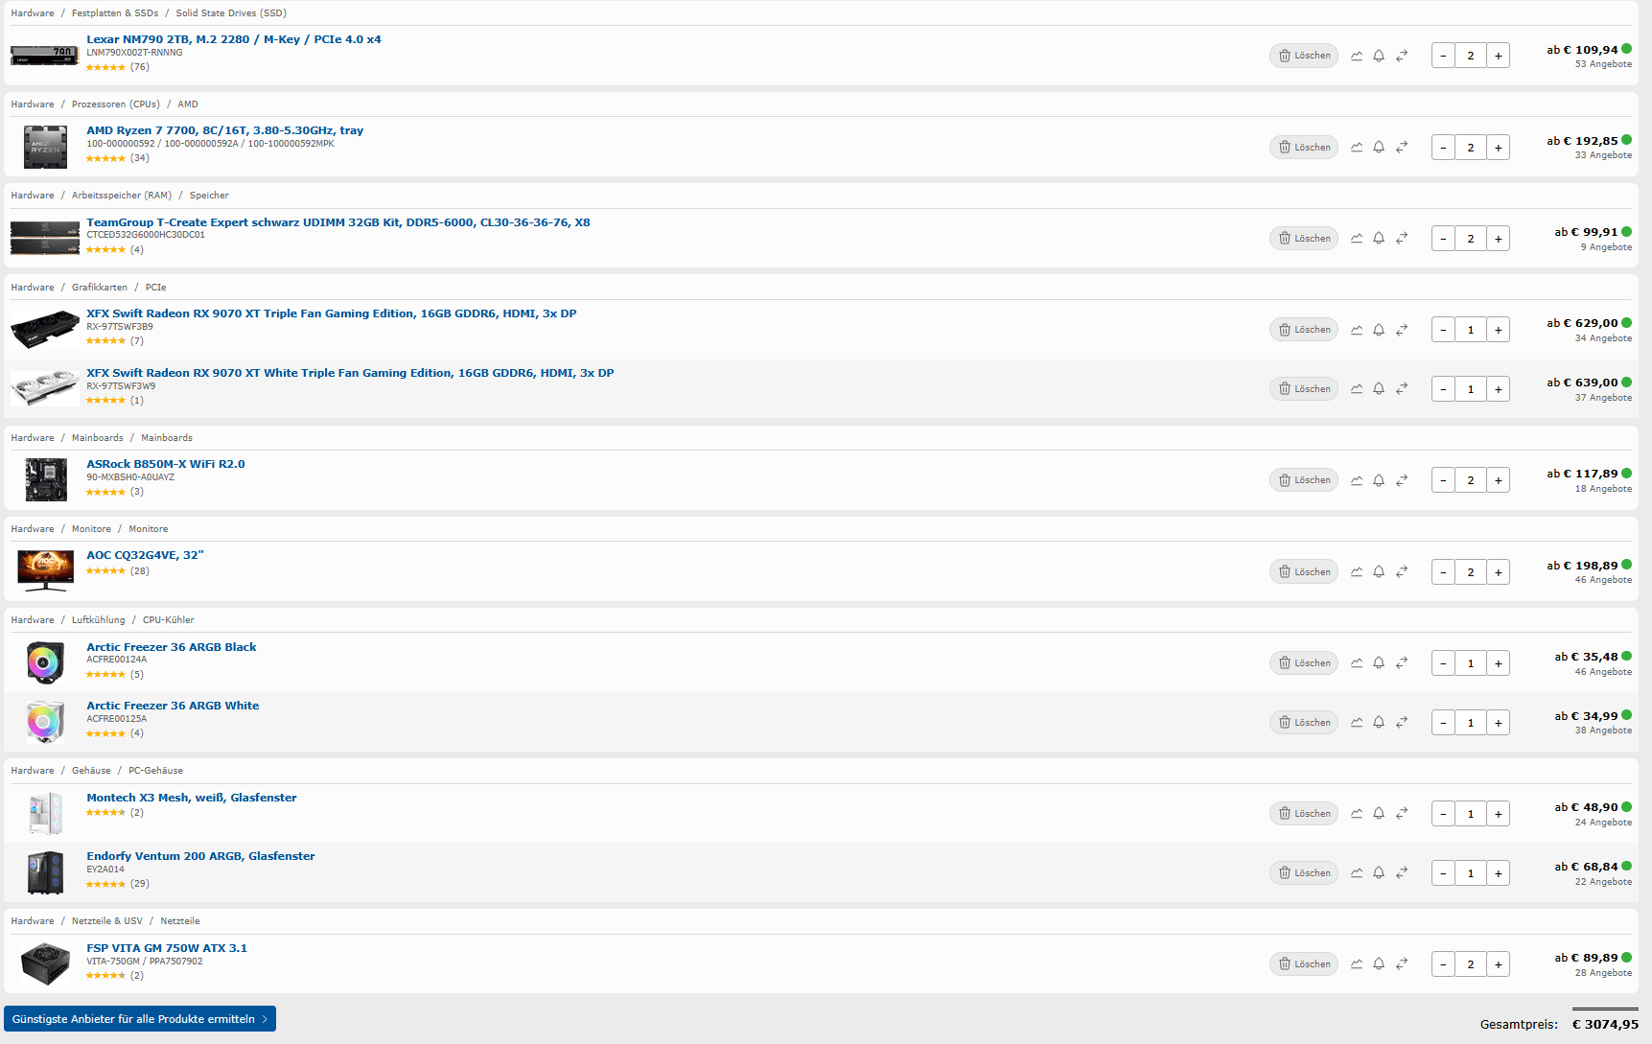The height and width of the screenshot is (1044, 1652).
Task: Set price alert bell for Montech X3 Mesh
Action: click(x=1379, y=814)
